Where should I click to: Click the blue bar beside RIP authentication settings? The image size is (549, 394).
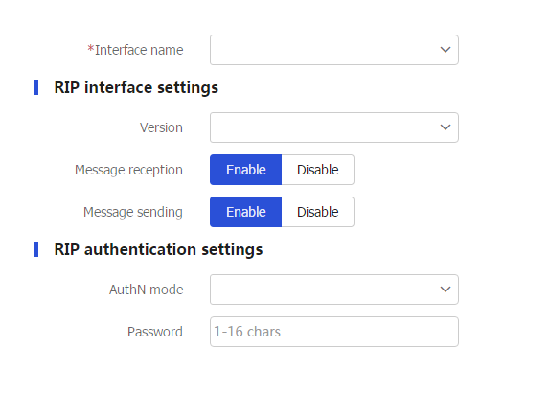[x=36, y=249]
